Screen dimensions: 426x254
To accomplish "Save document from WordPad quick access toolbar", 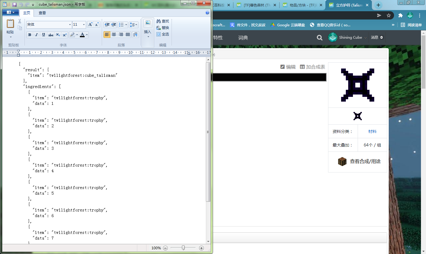I will (x=14, y=4).
